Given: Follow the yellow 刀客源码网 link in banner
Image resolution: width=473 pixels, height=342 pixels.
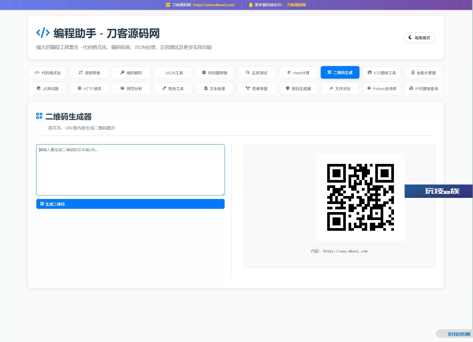Looking at the screenshot, I should pyautogui.click(x=296, y=5).
